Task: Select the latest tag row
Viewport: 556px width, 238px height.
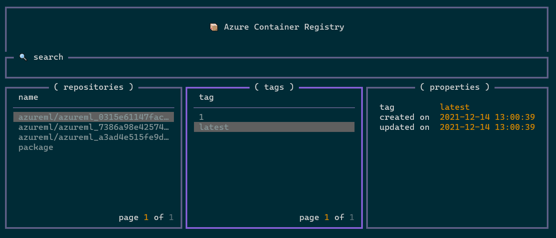Action: 274,127
